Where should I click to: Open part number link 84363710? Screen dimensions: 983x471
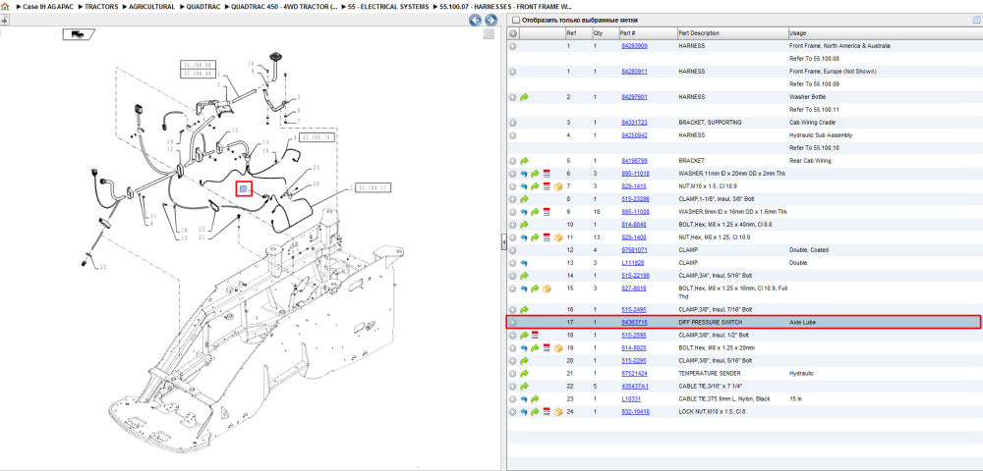click(634, 322)
